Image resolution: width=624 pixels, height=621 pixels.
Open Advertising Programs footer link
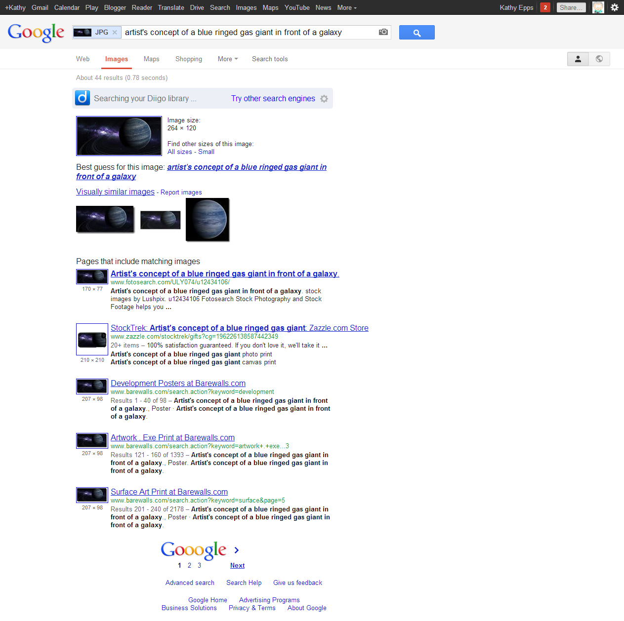pyautogui.click(x=269, y=600)
